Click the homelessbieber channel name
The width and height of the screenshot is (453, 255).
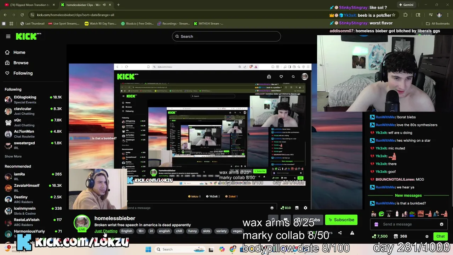pyautogui.click(x=115, y=218)
